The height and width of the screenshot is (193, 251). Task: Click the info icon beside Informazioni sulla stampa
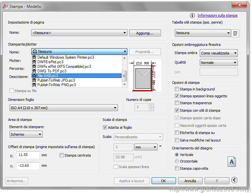[193, 15]
